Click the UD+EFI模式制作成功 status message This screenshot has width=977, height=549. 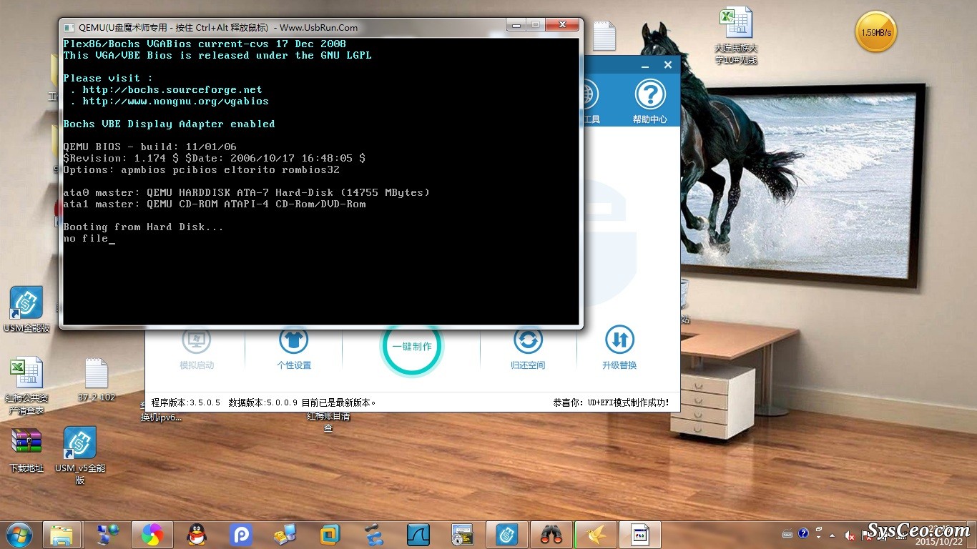coord(611,402)
